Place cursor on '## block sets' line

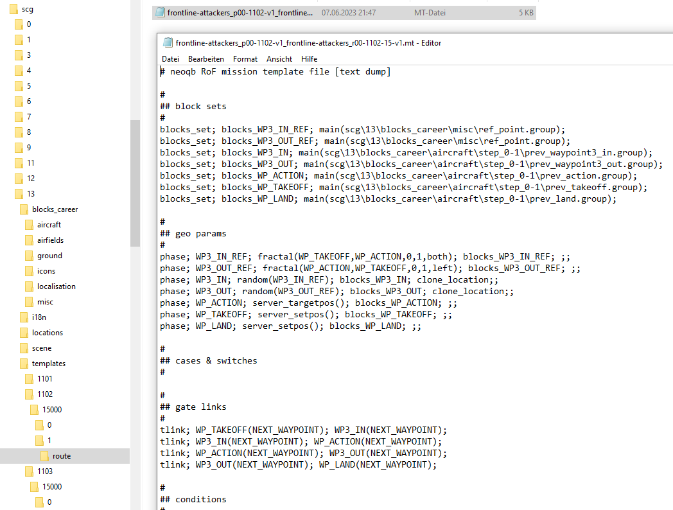tap(193, 106)
